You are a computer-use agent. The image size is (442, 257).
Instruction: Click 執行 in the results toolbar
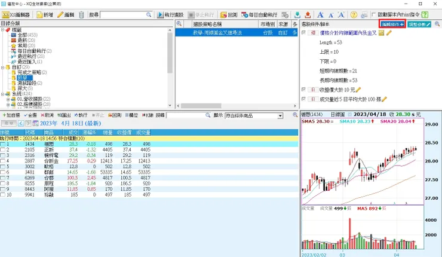(x=81, y=115)
